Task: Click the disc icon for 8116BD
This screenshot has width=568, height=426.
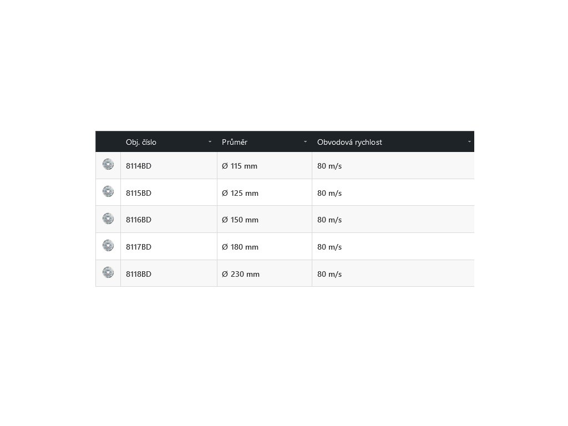Action: (108, 219)
